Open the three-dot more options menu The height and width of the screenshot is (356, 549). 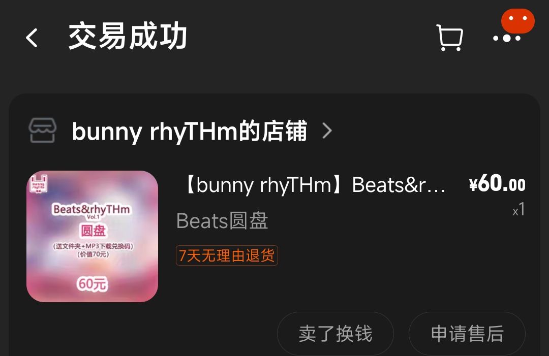507,38
